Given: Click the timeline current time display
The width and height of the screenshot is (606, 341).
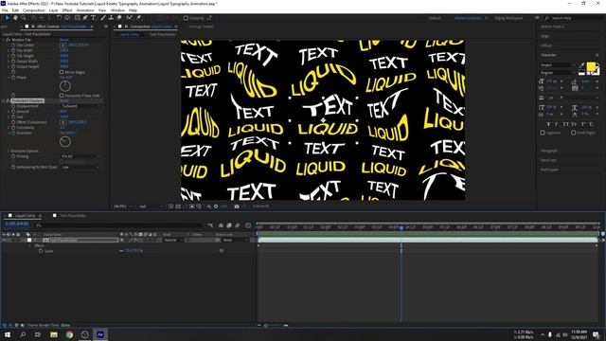Looking at the screenshot, I should pyautogui.click(x=17, y=224).
